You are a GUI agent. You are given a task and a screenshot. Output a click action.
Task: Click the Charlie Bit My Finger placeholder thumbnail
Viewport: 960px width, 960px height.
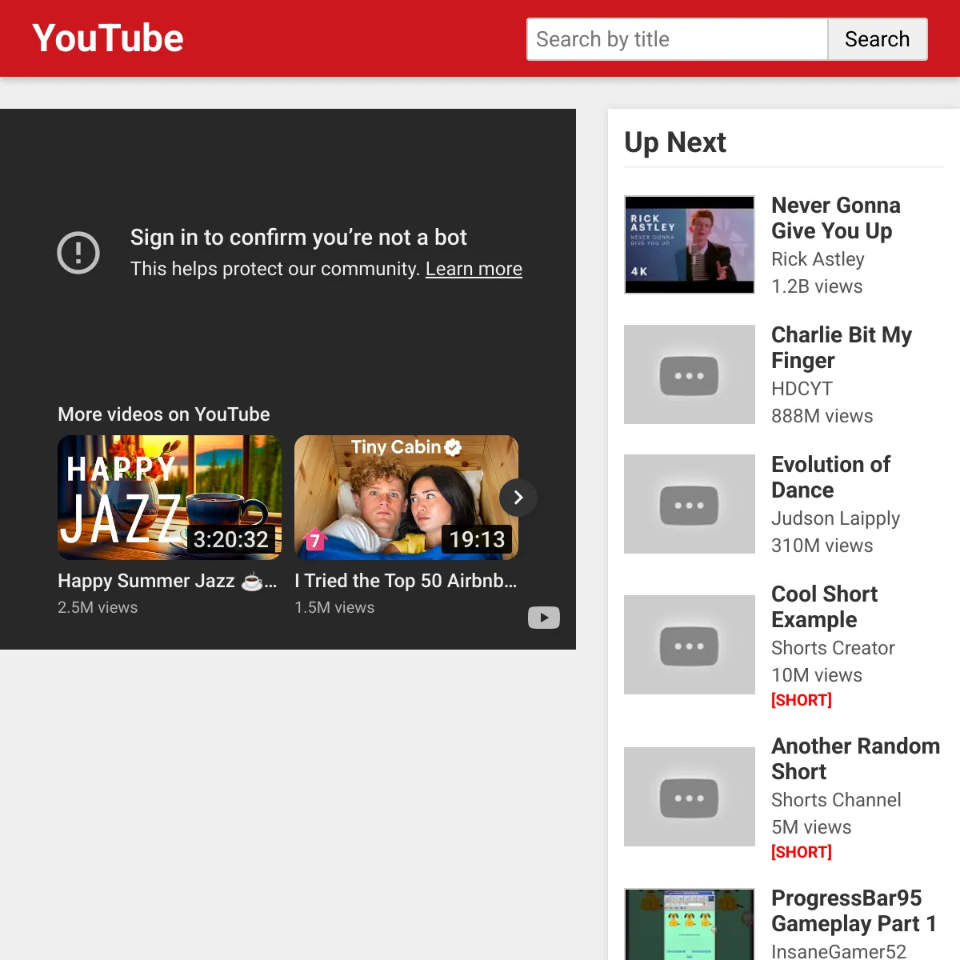coord(690,374)
